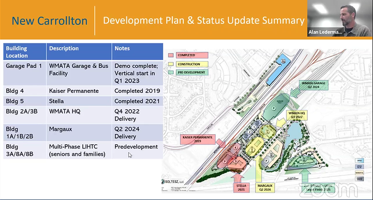
Task: Click the LIHTC 'Target Finish 2025' map callout
Action: (x=317, y=187)
